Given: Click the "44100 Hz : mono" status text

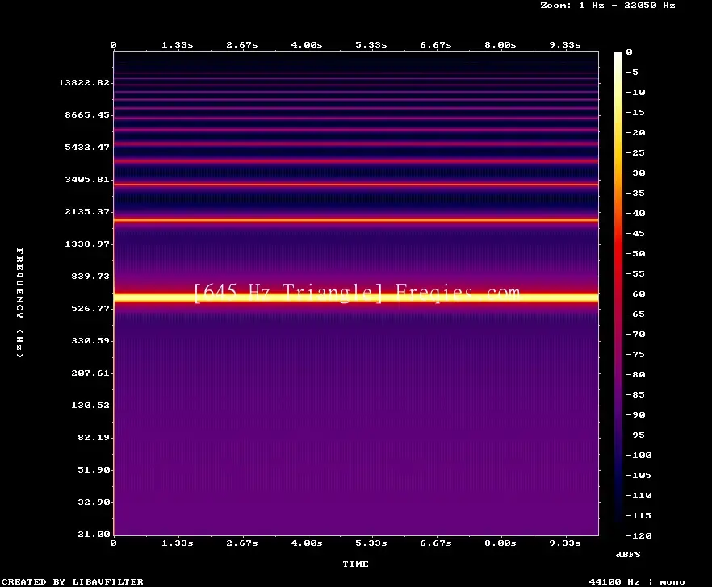Looking at the screenshot, I should point(637,581).
